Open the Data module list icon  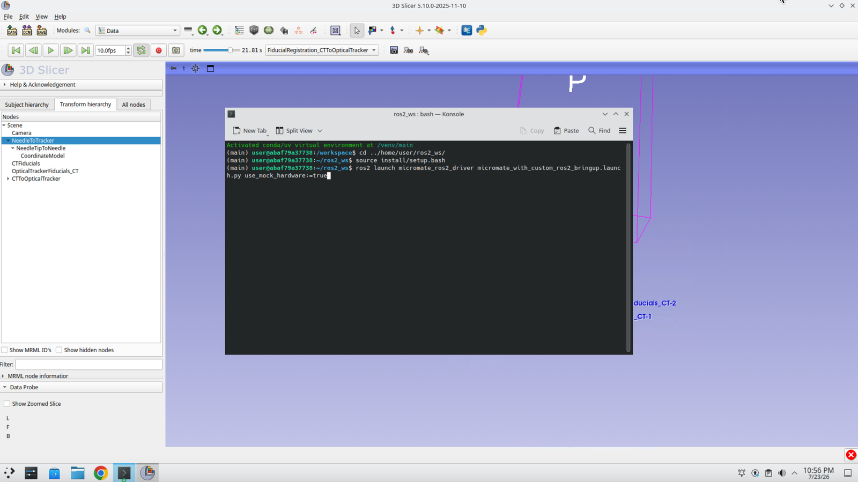coord(239,31)
